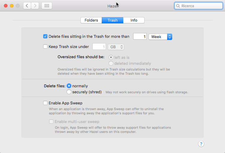
Task: Click the 'Delete files:' label
Action: [x=55, y=86]
